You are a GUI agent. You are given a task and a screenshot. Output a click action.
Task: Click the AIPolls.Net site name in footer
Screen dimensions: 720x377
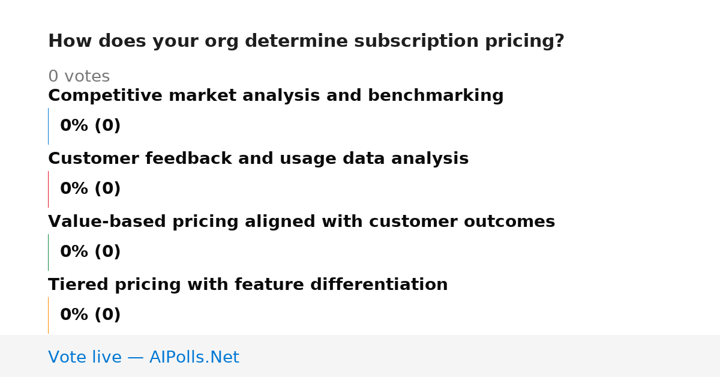pyautogui.click(x=194, y=357)
